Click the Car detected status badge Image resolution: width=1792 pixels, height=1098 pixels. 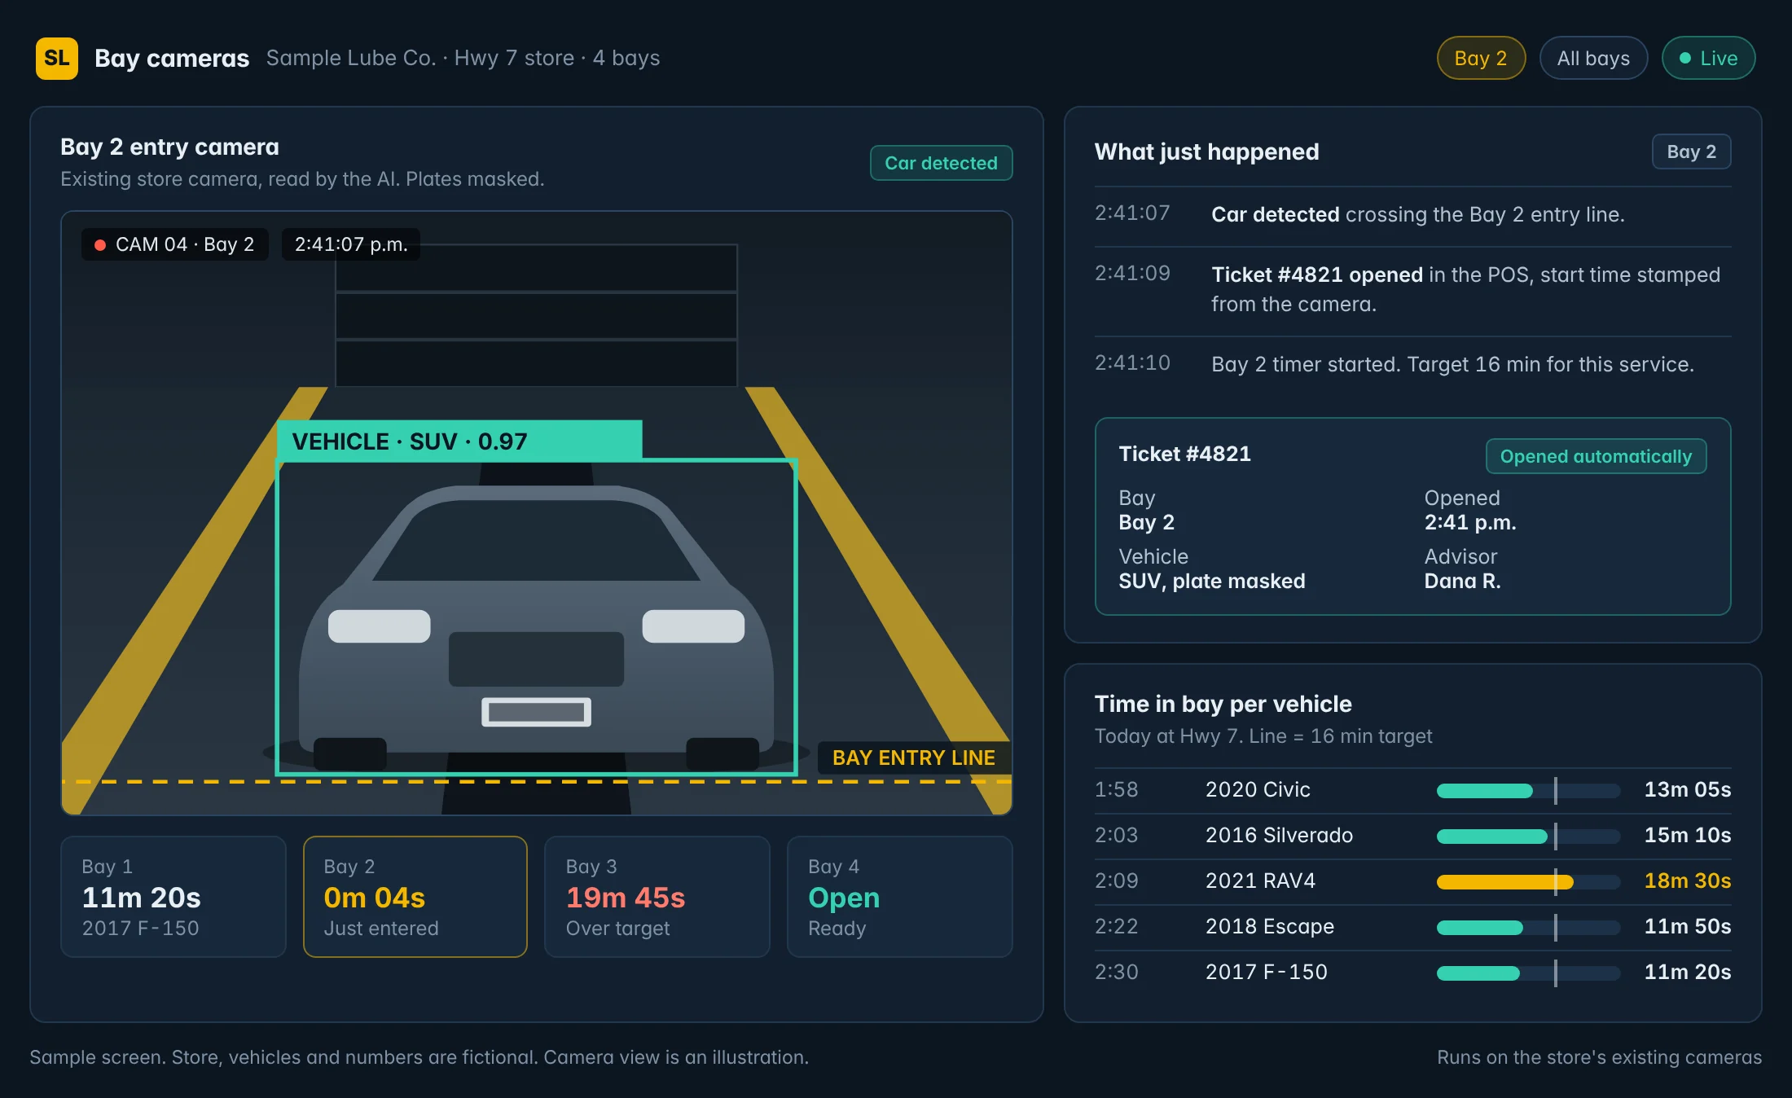click(x=941, y=163)
